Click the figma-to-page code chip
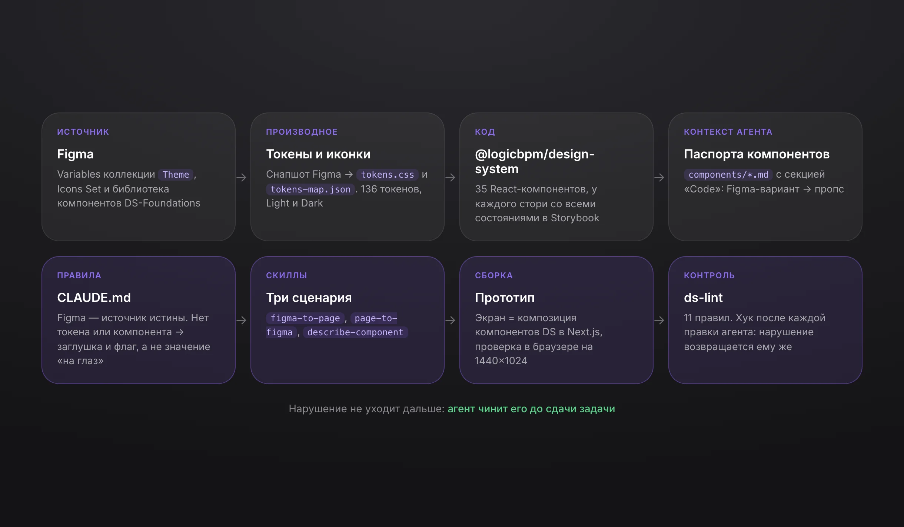Screen dimensions: 904x527 pyautogui.click(x=305, y=318)
